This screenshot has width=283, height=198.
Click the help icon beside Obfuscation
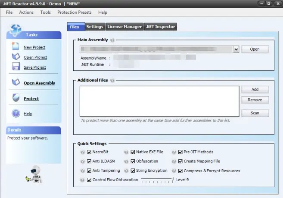126,161
